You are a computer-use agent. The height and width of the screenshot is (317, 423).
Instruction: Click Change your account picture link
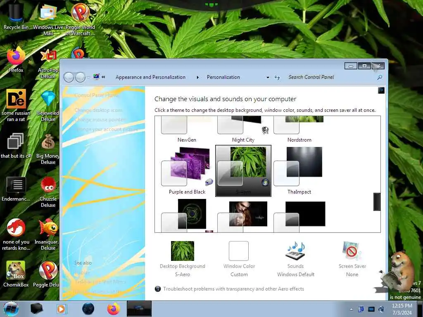[106, 129]
